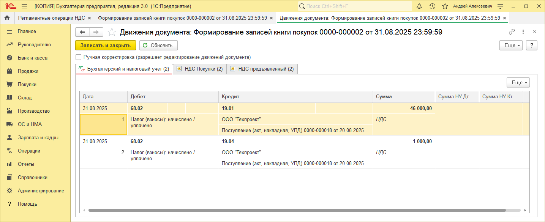Open the hamburger main menu icon
Viewport: 545px width, 222px height.
24,6
